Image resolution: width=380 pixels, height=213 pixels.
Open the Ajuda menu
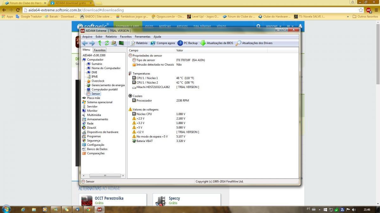click(x=157, y=37)
